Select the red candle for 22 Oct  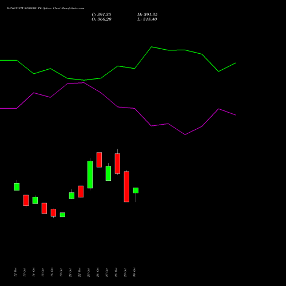(x=81, y=192)
